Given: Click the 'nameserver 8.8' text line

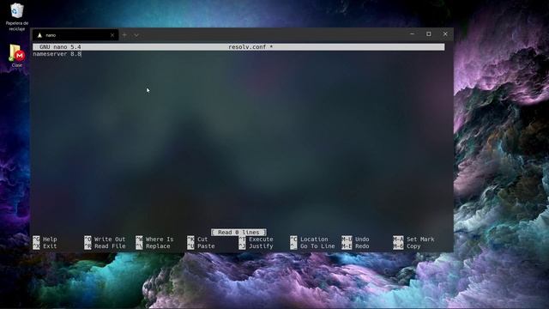Looking at the screenshot, I should (x=57, y=54).
